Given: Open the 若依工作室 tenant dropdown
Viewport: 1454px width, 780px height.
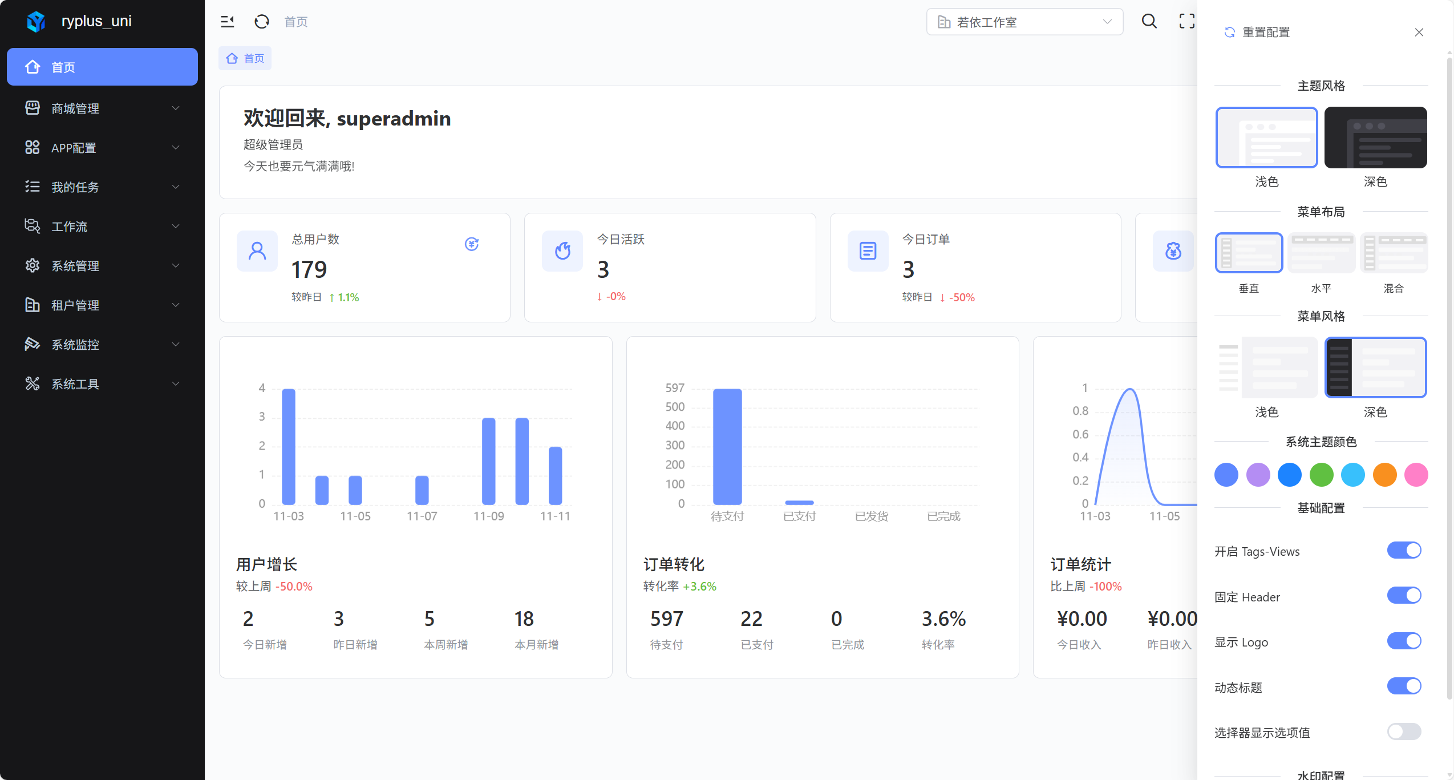Looking at the screenshot, I should pos(1024,22).
